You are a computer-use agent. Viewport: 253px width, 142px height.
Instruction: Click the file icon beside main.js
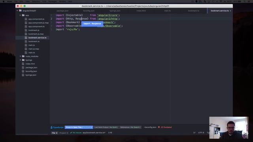tap(26, 45)
